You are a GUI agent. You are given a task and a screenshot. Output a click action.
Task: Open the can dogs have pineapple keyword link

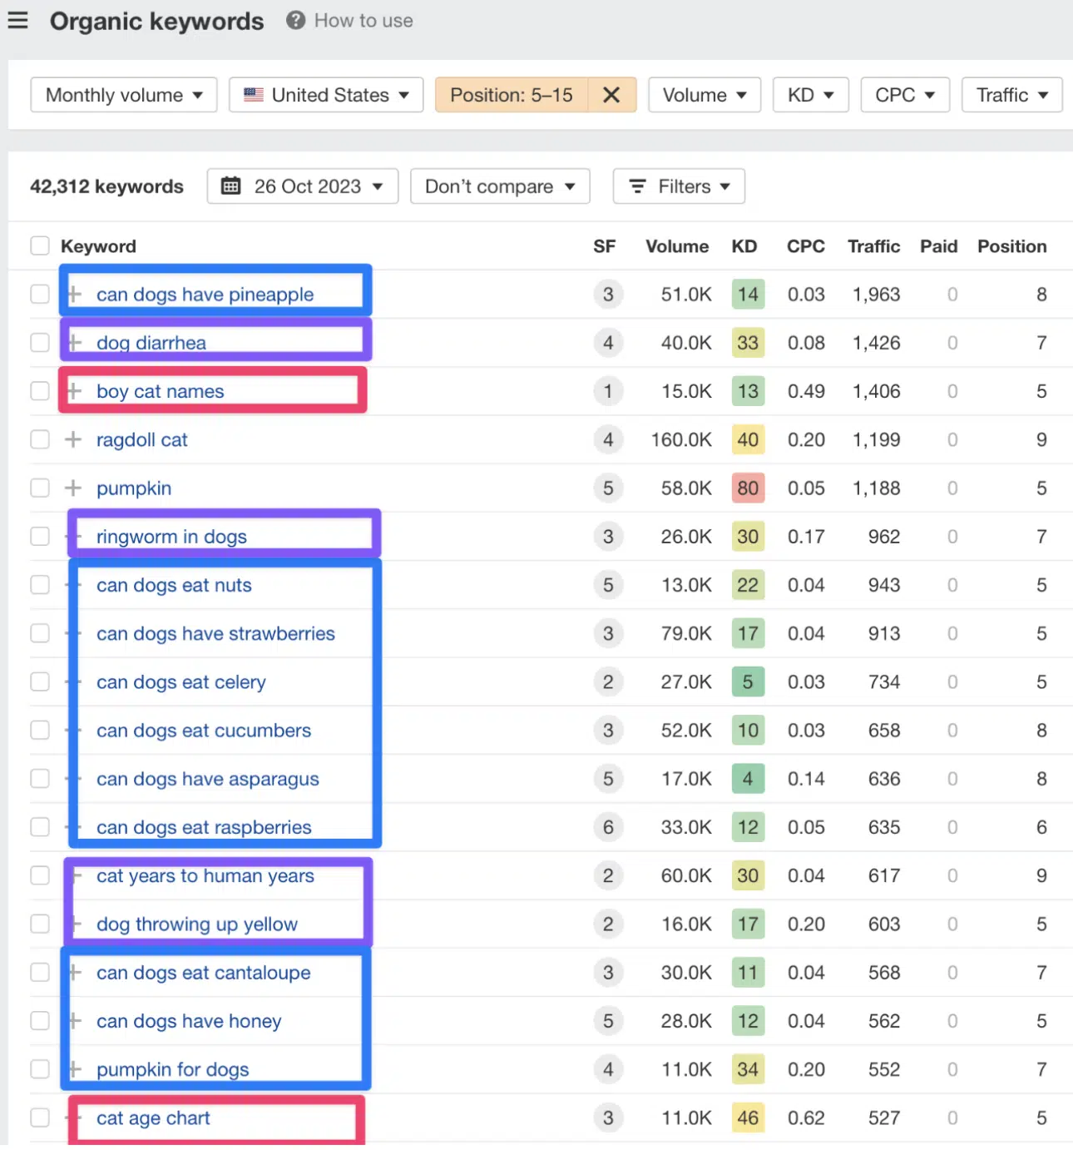click(205, 295)
